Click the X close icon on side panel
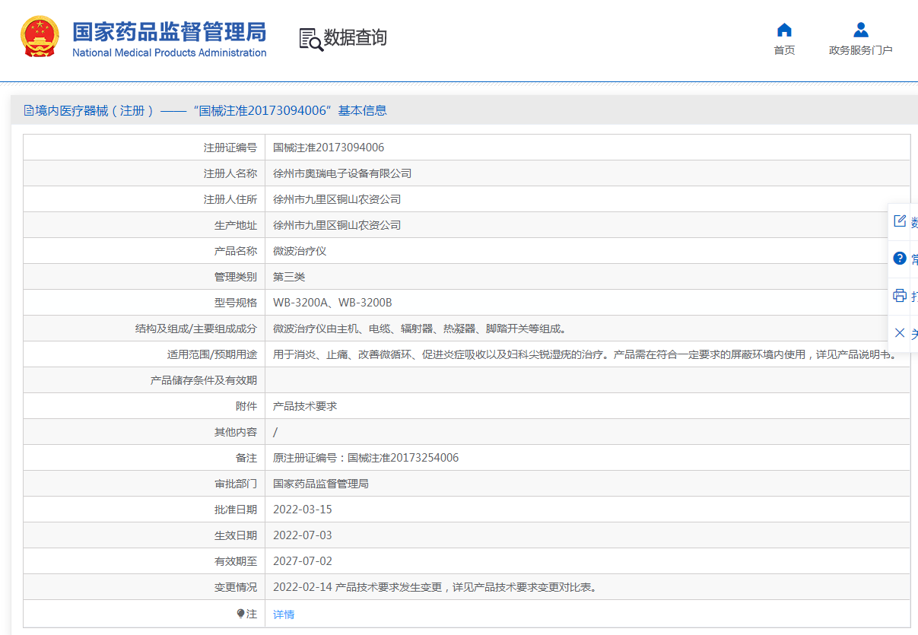This screenshot has height=635, width=918. (x=900, y=332)
